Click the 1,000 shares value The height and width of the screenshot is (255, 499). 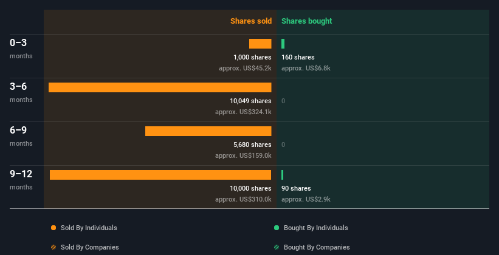tap(252, 57)
